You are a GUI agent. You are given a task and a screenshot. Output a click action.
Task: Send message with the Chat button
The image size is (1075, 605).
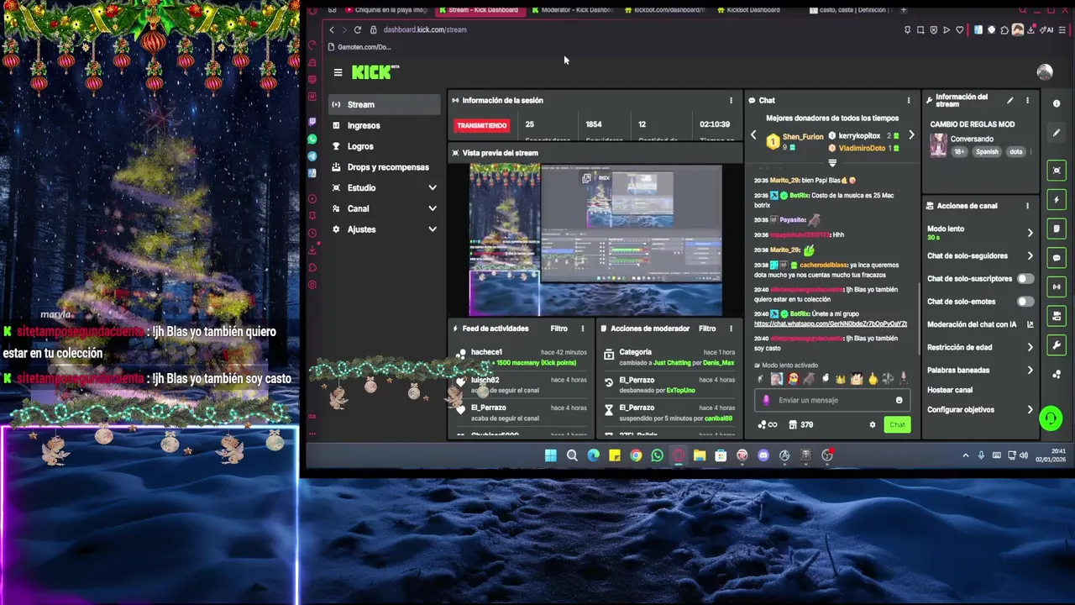897,424
